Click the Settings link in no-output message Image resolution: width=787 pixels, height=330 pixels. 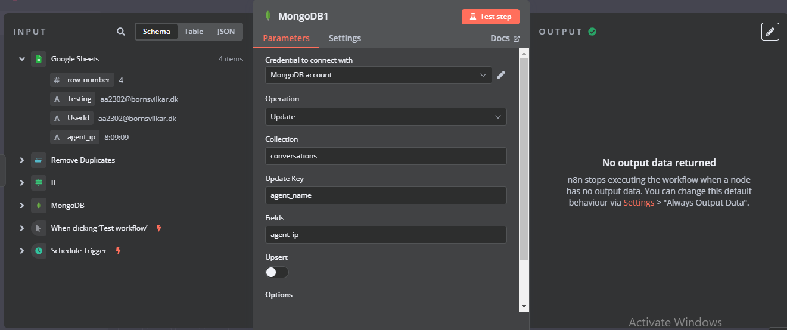coord(639,203)
